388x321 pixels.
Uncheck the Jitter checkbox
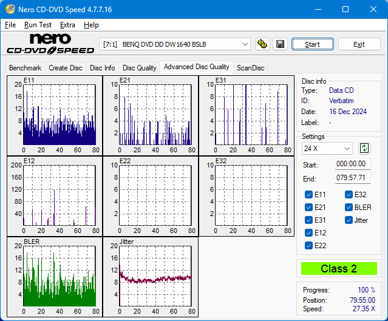click(349, 220)
